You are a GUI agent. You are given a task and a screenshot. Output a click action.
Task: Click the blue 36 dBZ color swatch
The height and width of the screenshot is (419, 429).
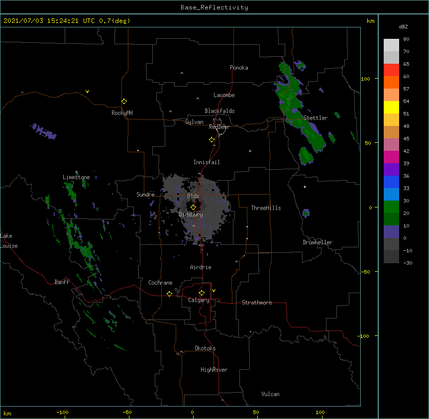coord(391,182)
